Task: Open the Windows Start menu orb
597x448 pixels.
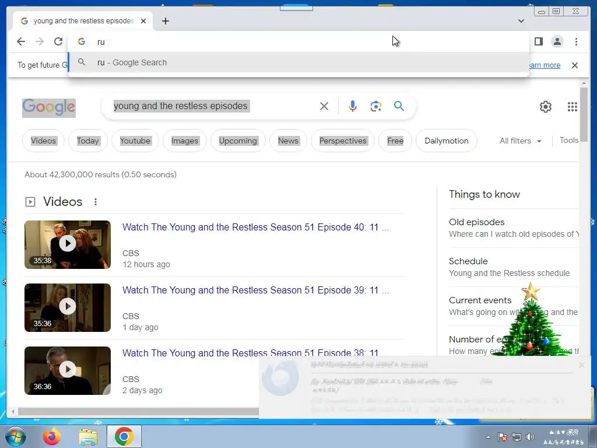Action: click(x=16, y=436)
